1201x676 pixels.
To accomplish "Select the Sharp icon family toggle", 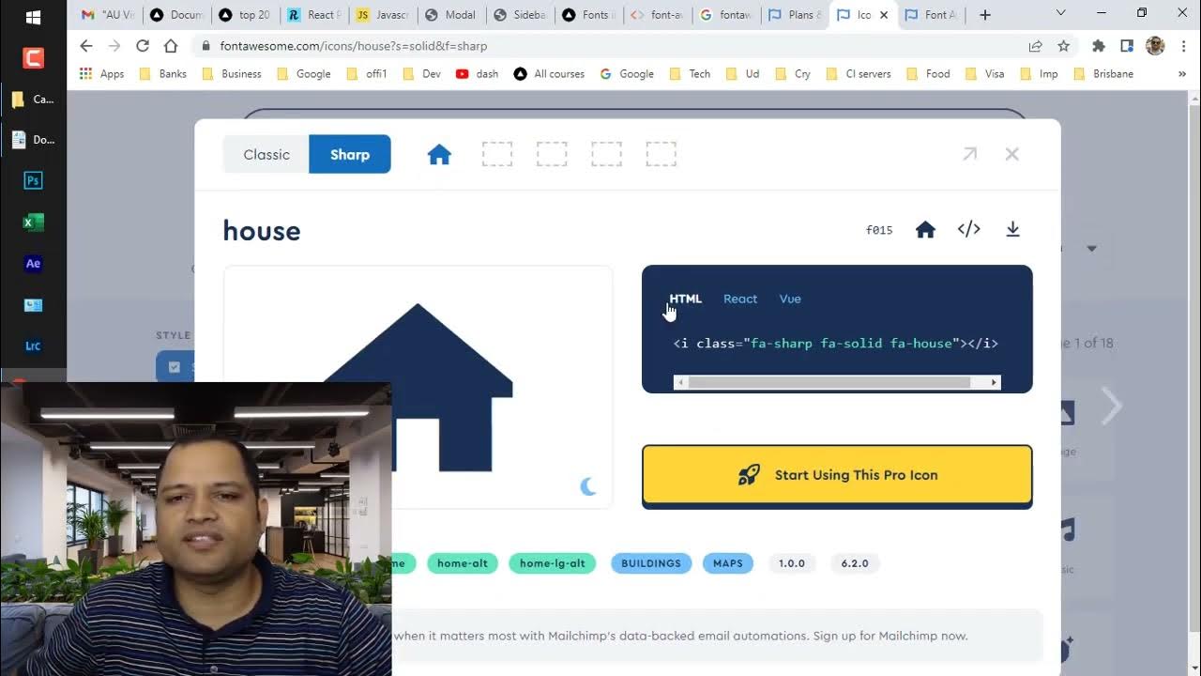I will [x=350, y=155].
